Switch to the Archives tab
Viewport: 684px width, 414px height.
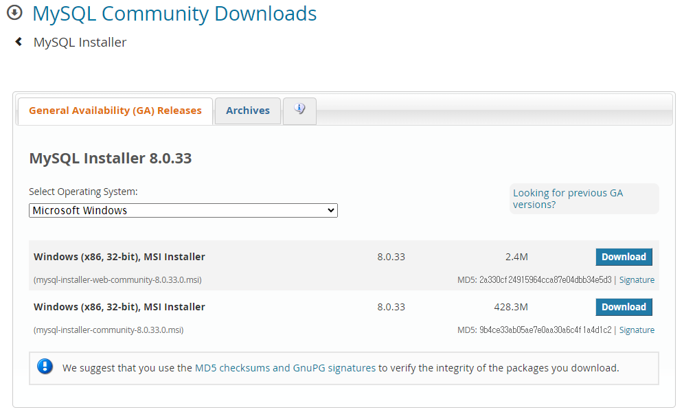tap(247, 111)
